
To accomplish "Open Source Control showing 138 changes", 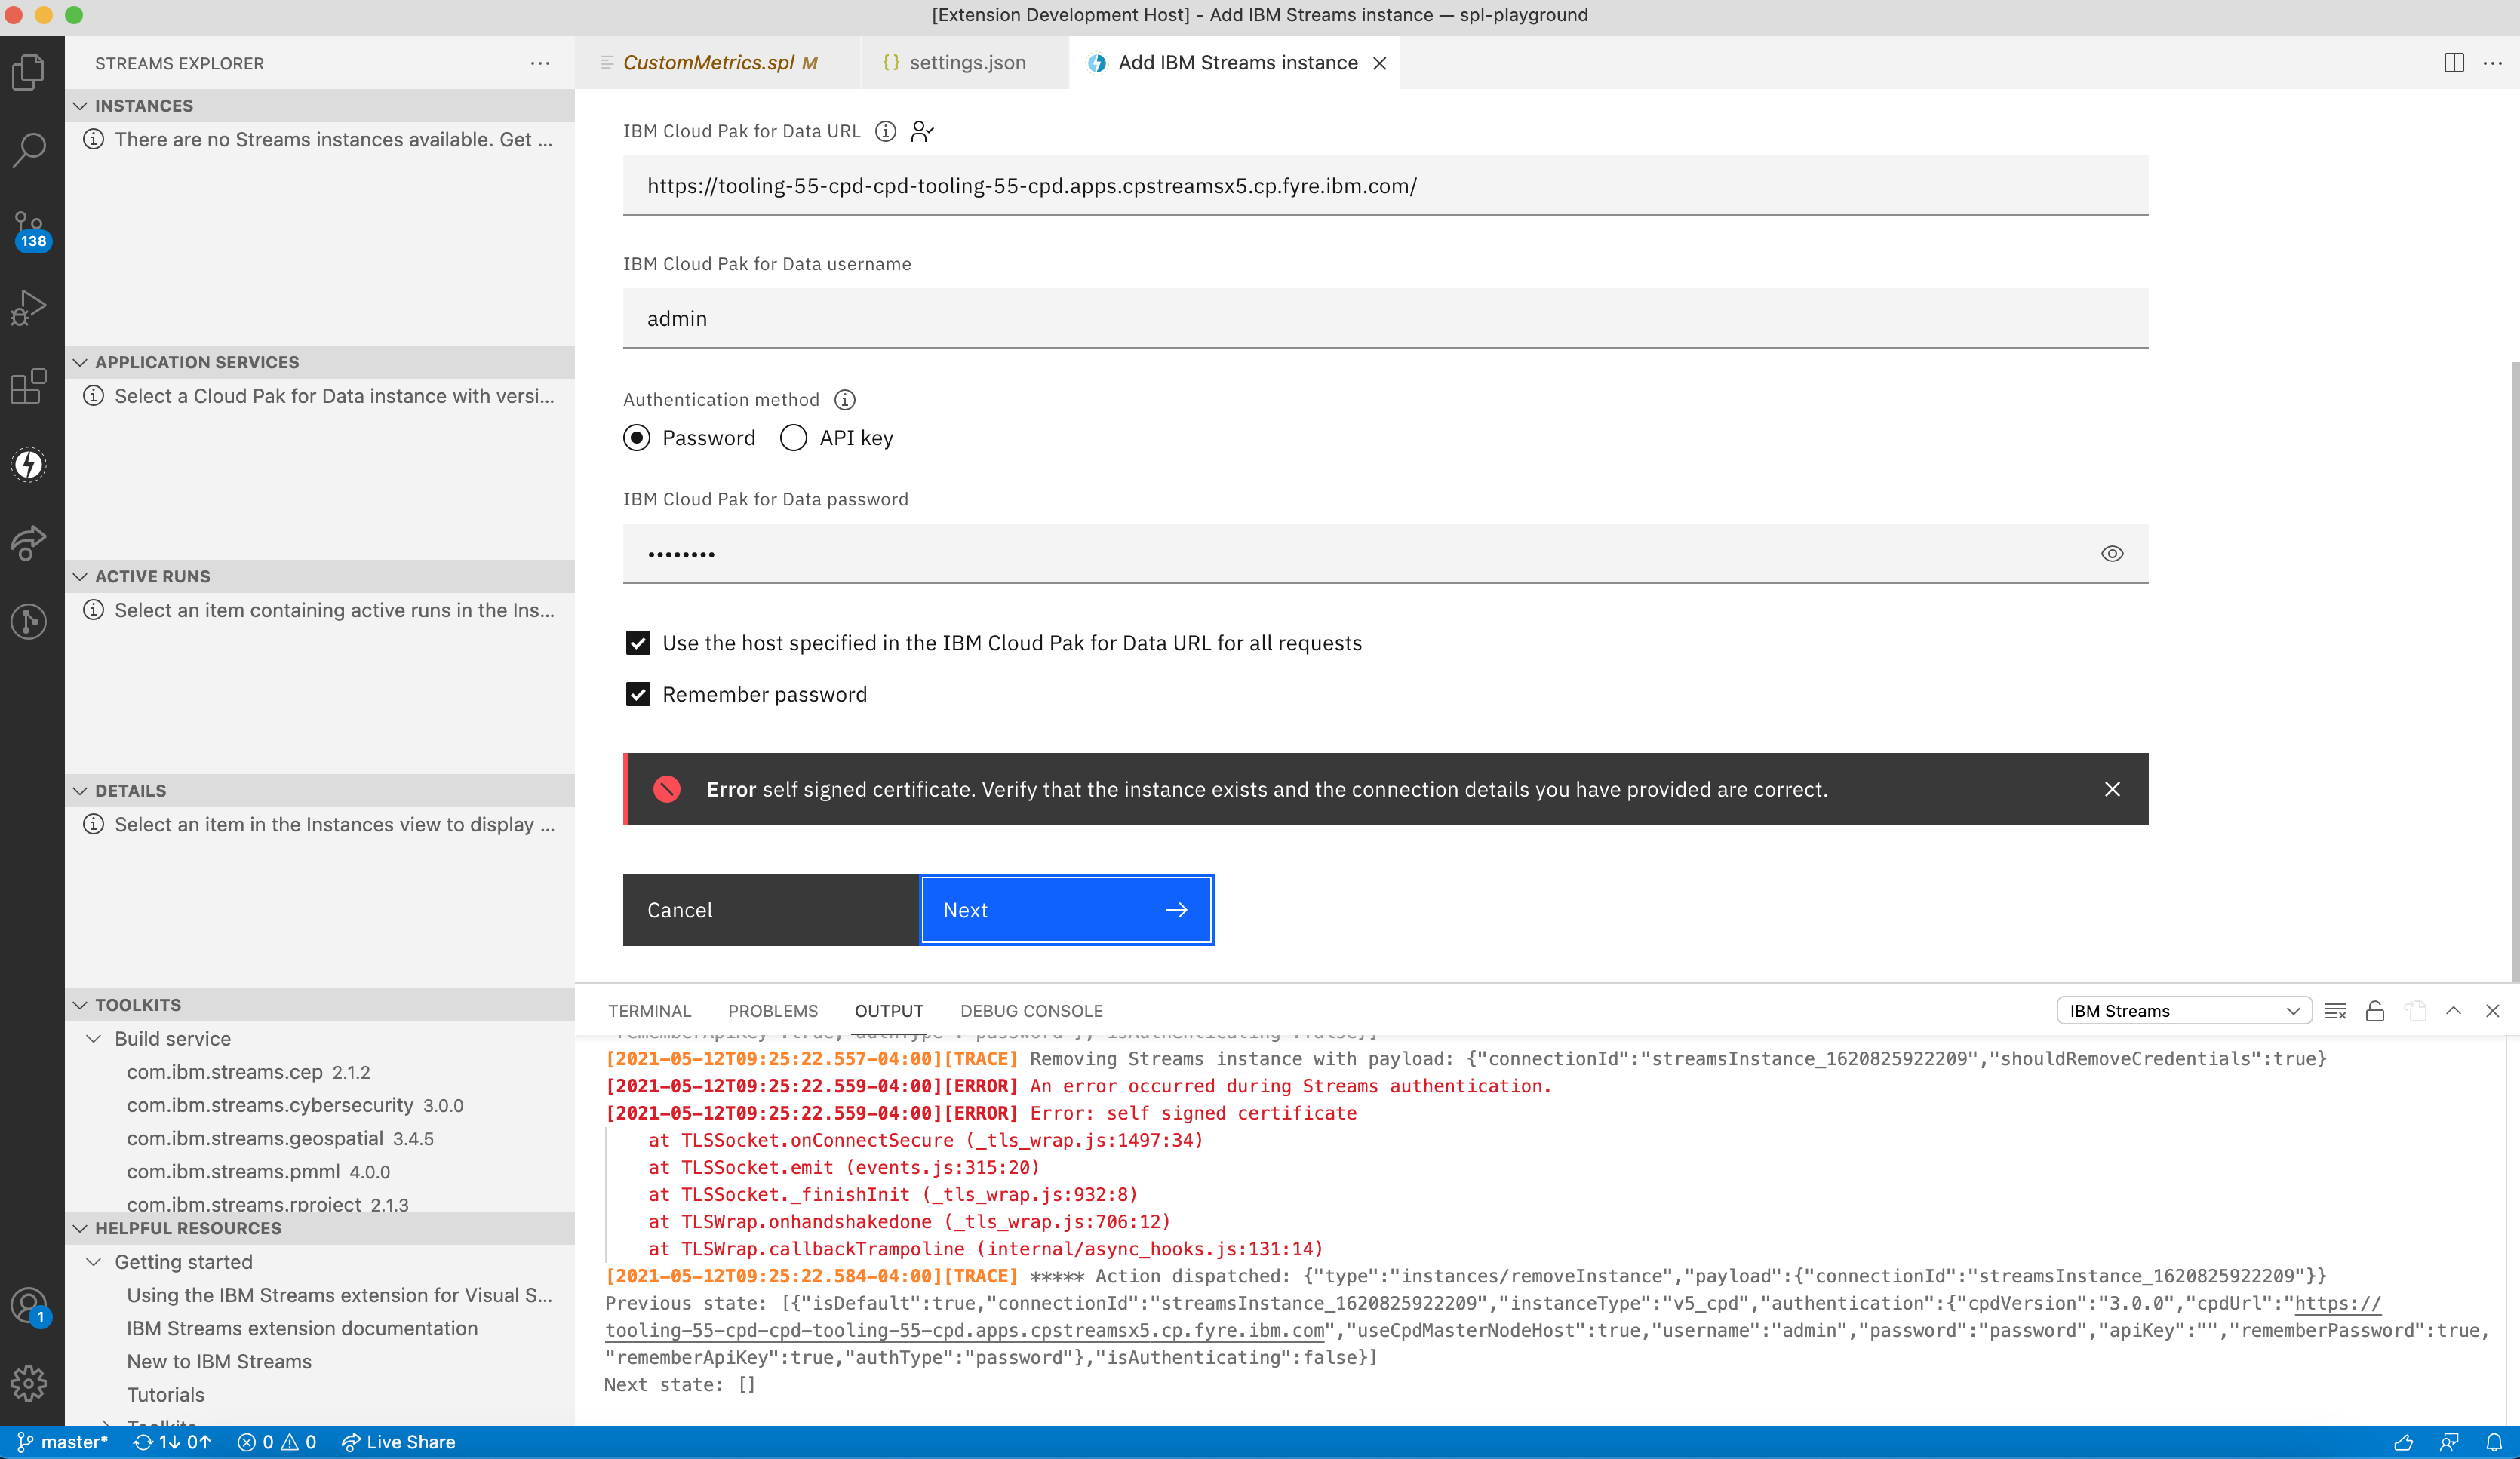I will point(29,228).
